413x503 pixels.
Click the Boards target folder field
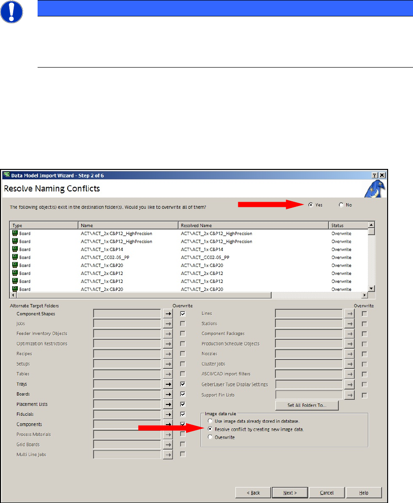coord(127,394)
